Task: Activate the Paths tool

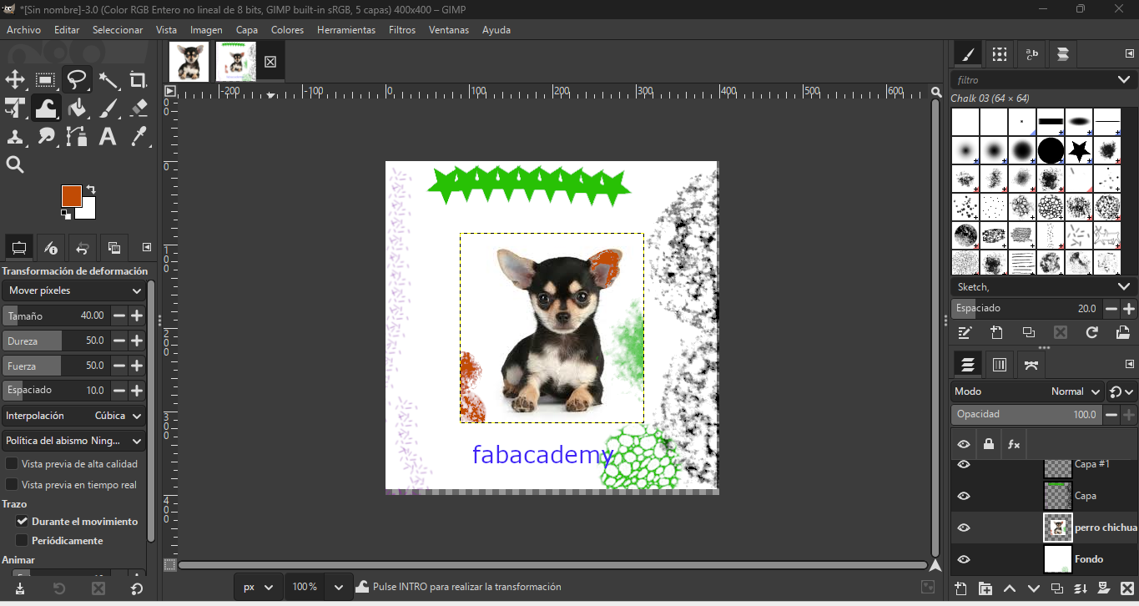Action: tap(77, 136)
